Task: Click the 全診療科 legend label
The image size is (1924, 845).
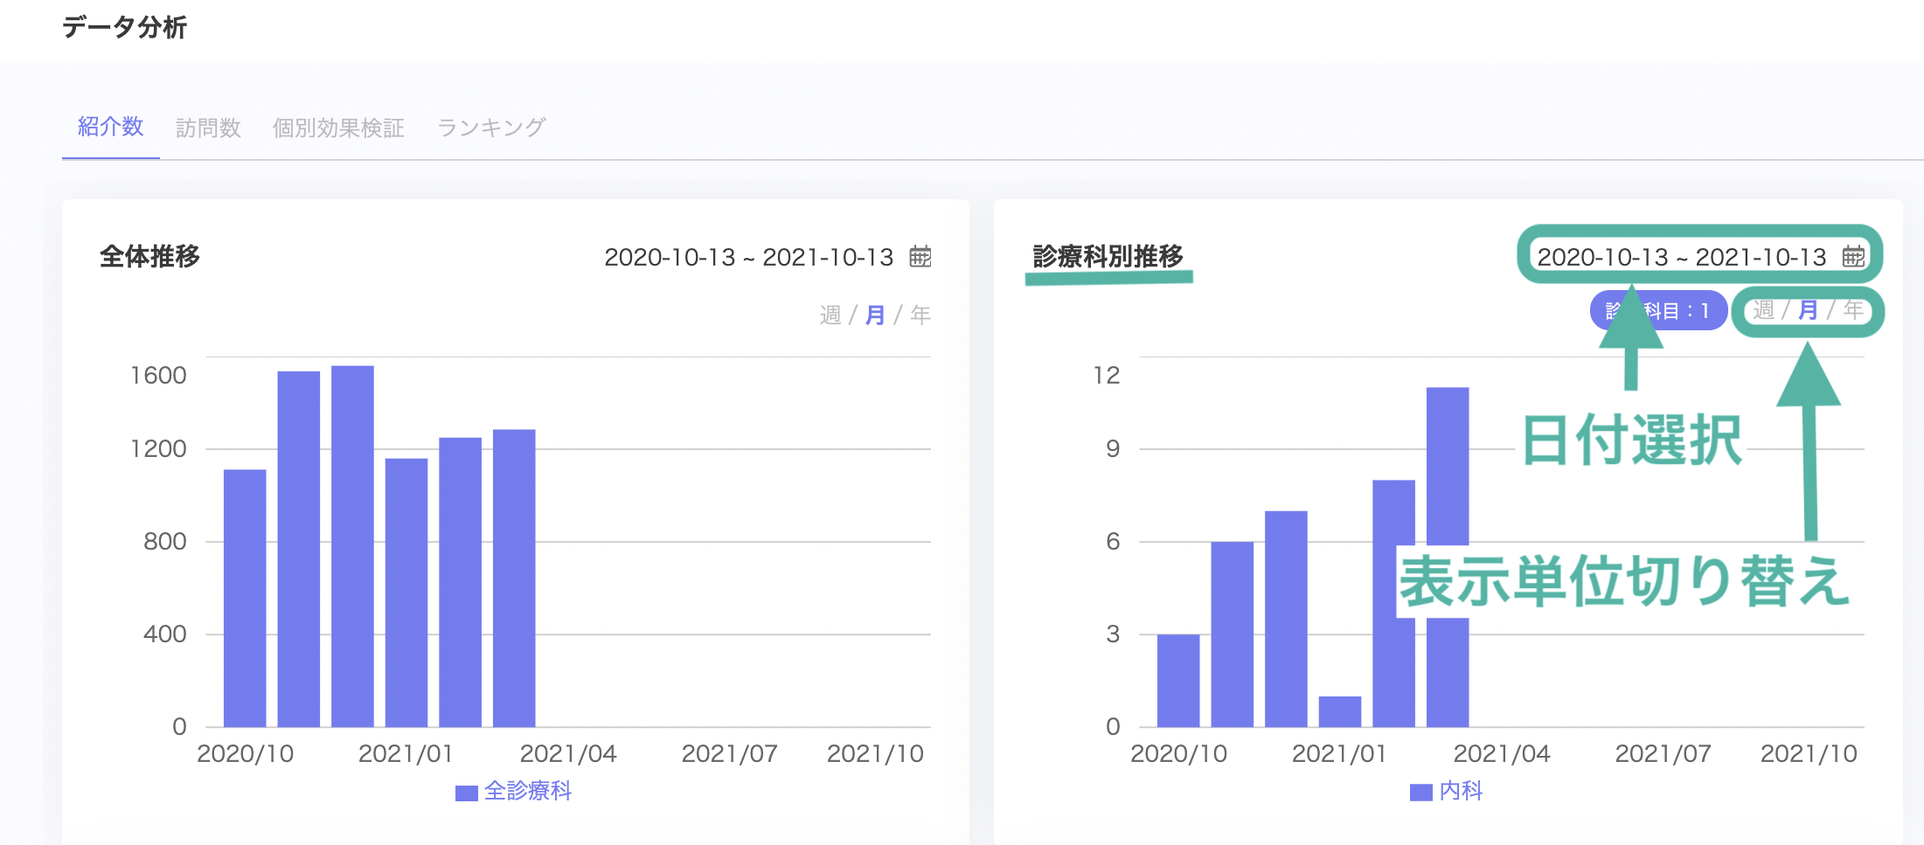Action: point(528,791)
